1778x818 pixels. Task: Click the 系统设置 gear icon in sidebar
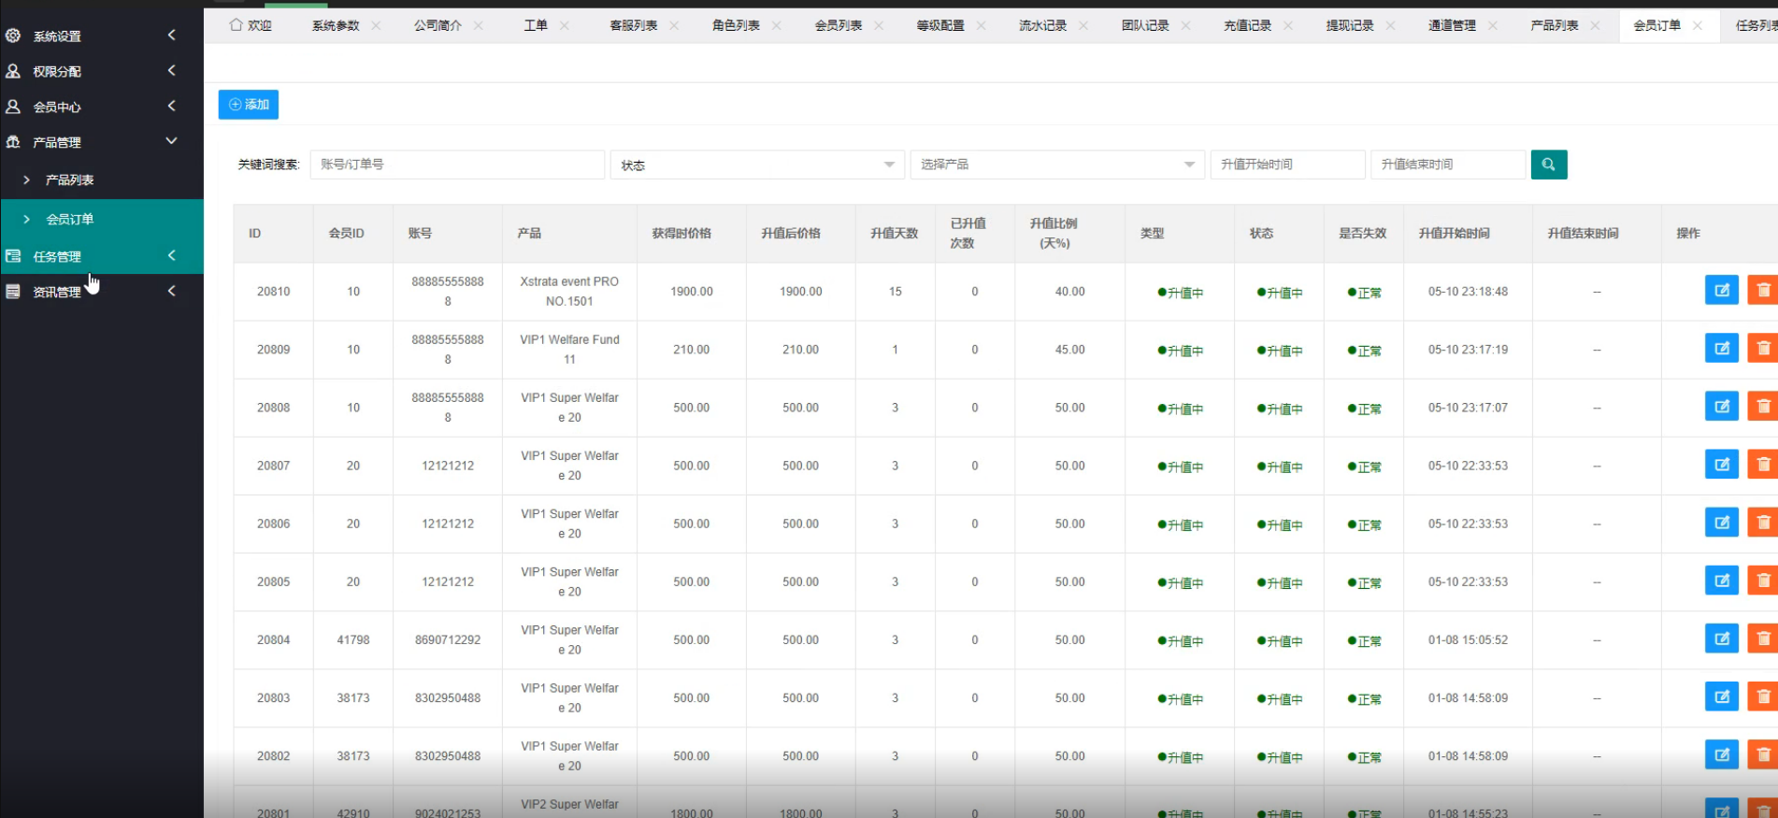[x=13, y=36]
